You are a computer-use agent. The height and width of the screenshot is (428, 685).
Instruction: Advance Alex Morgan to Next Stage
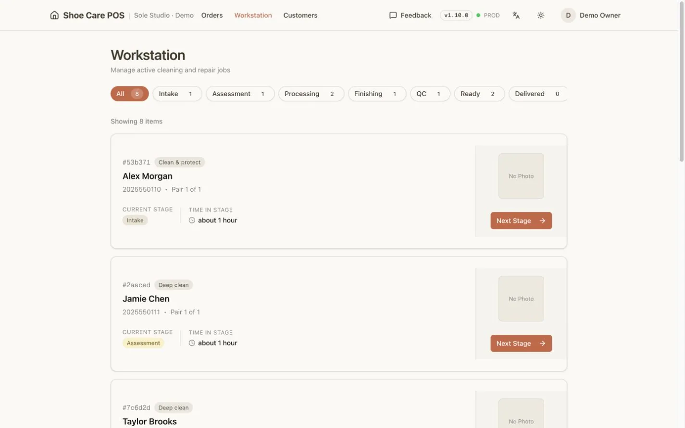(521, 221)
